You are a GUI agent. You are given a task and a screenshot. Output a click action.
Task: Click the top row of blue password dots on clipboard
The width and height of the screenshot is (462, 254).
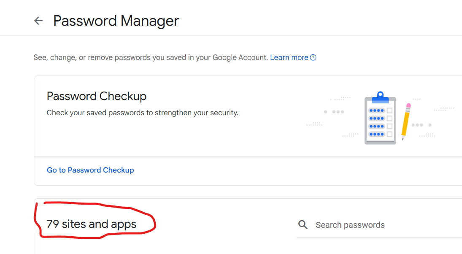click(376, 111)
